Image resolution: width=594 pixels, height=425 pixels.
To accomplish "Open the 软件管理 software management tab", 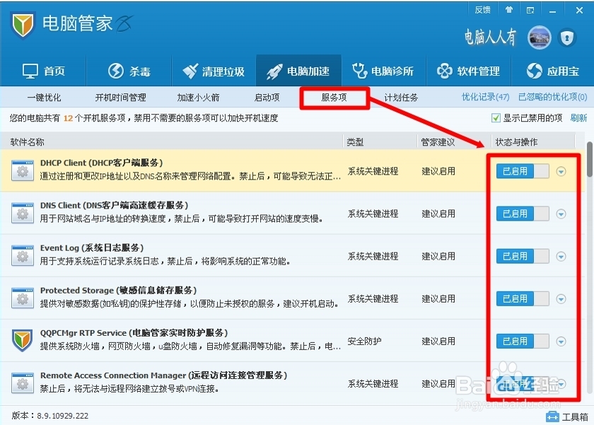I will (x=469, y=71).
